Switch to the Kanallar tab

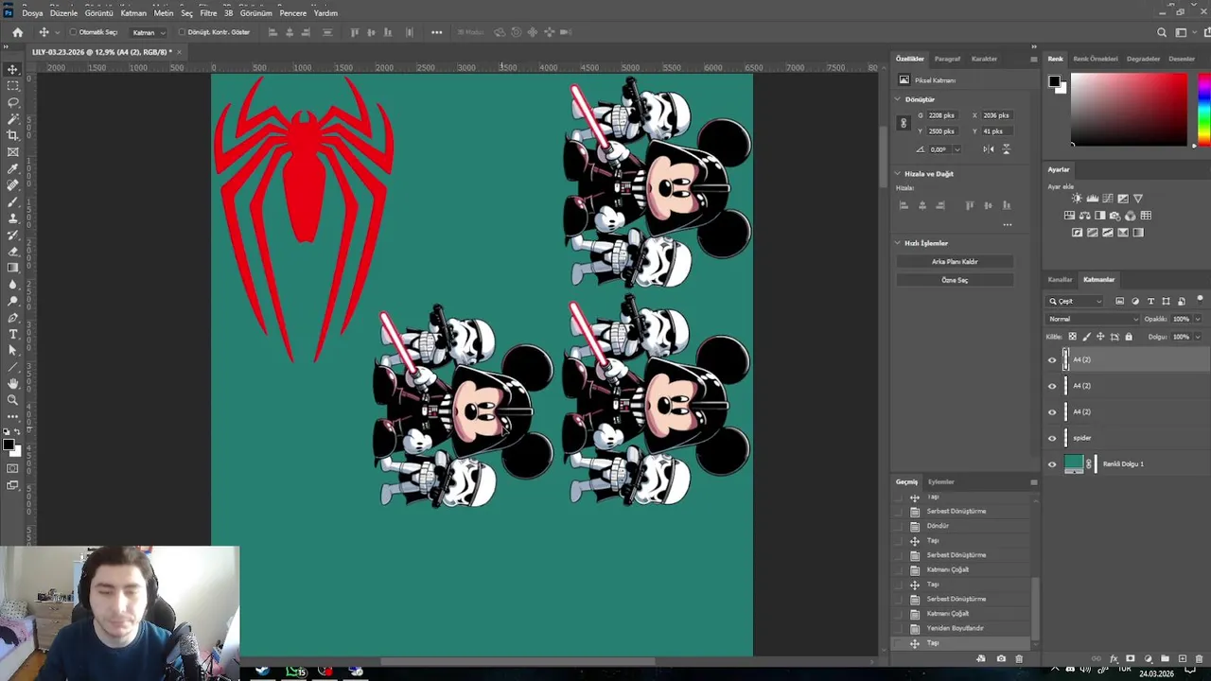(1061, 280)
